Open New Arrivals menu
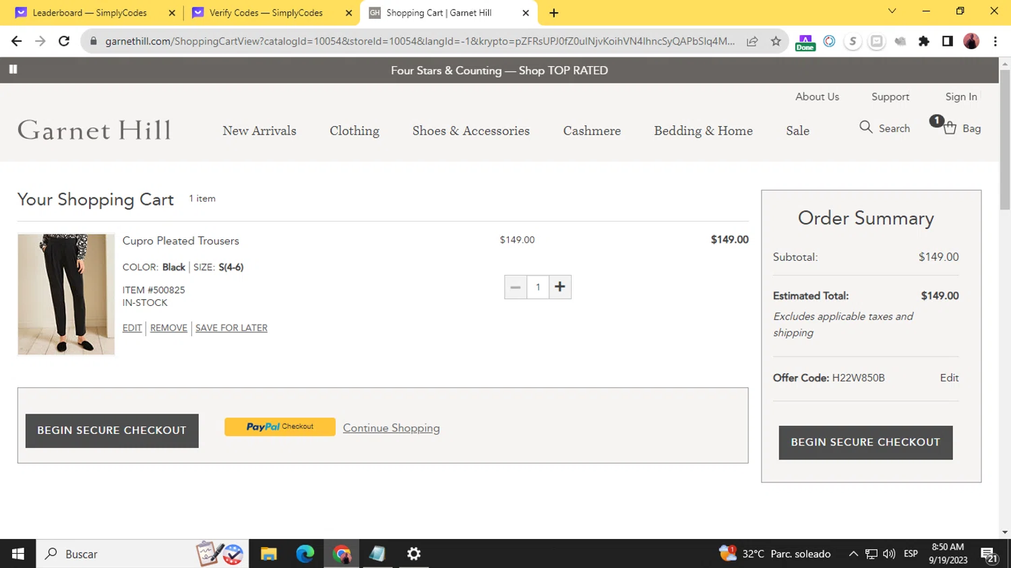Screen dimensions: 1011x568 point(259,131)
